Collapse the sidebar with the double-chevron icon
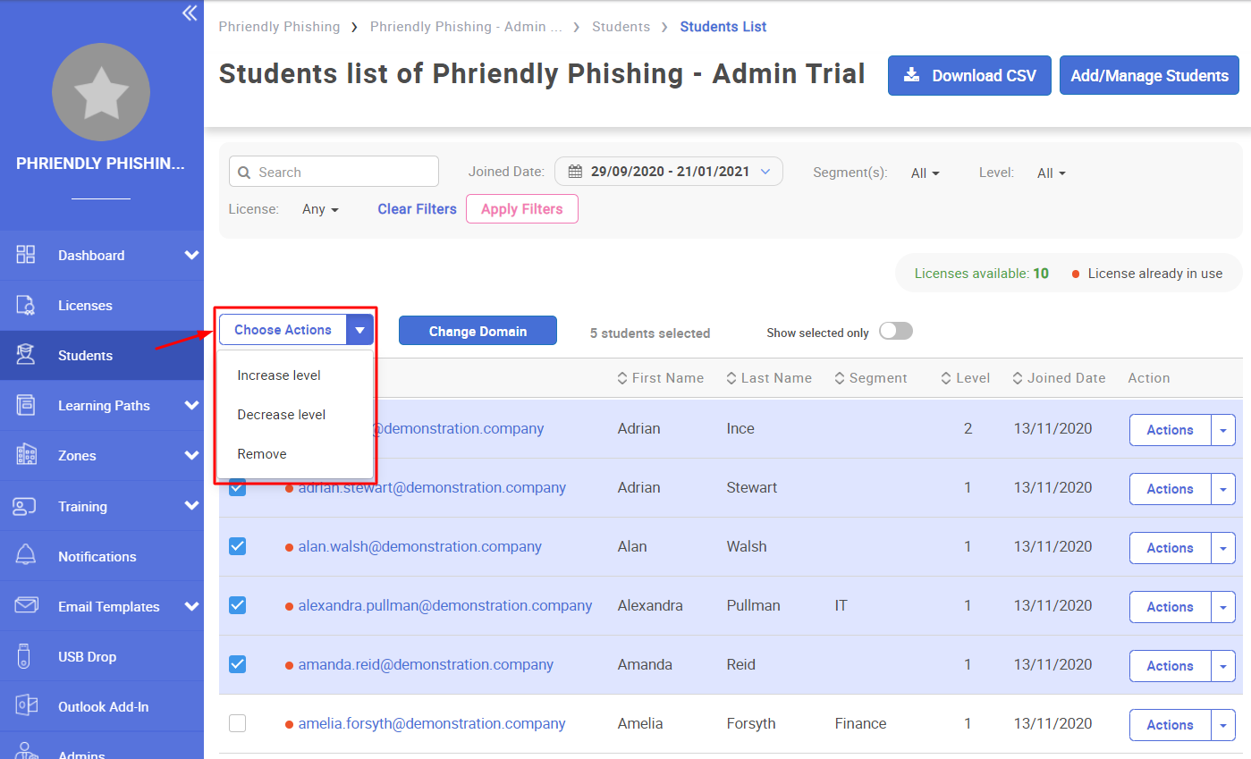Viewport: 1251px width, 759px height. [x=190, y=13]
